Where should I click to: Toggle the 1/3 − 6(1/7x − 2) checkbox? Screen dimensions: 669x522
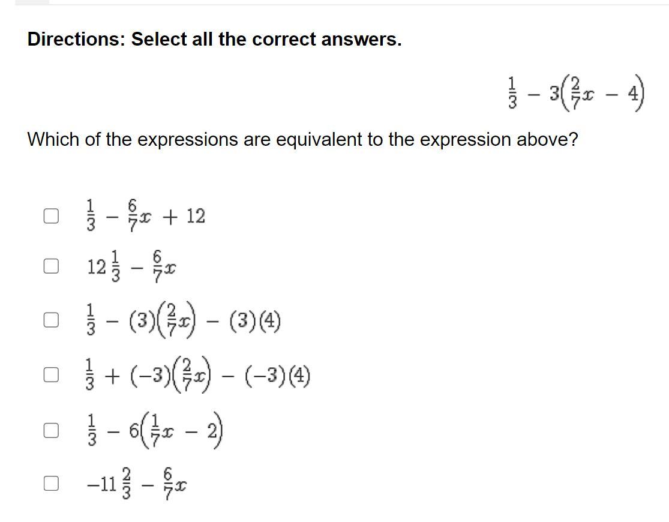[x=51, y=430]
